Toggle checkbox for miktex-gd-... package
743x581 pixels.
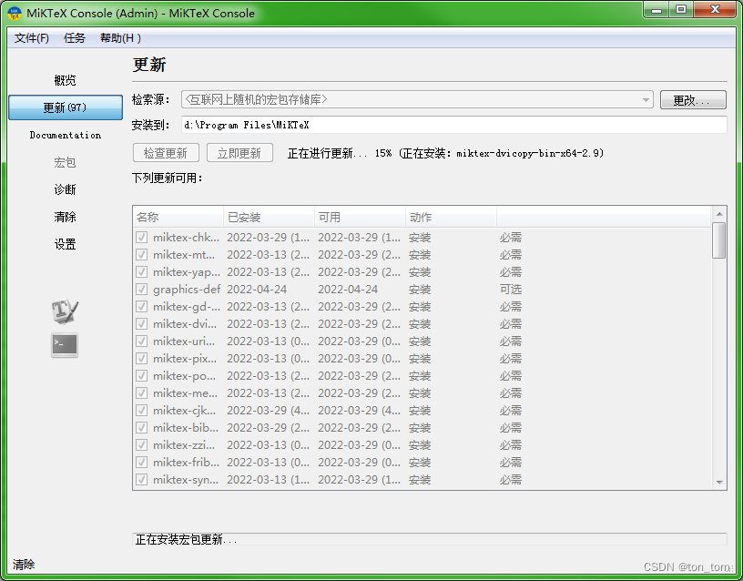pos(142,306)
